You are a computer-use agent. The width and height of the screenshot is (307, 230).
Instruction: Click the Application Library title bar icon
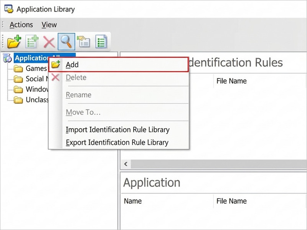tap(9, 9)
